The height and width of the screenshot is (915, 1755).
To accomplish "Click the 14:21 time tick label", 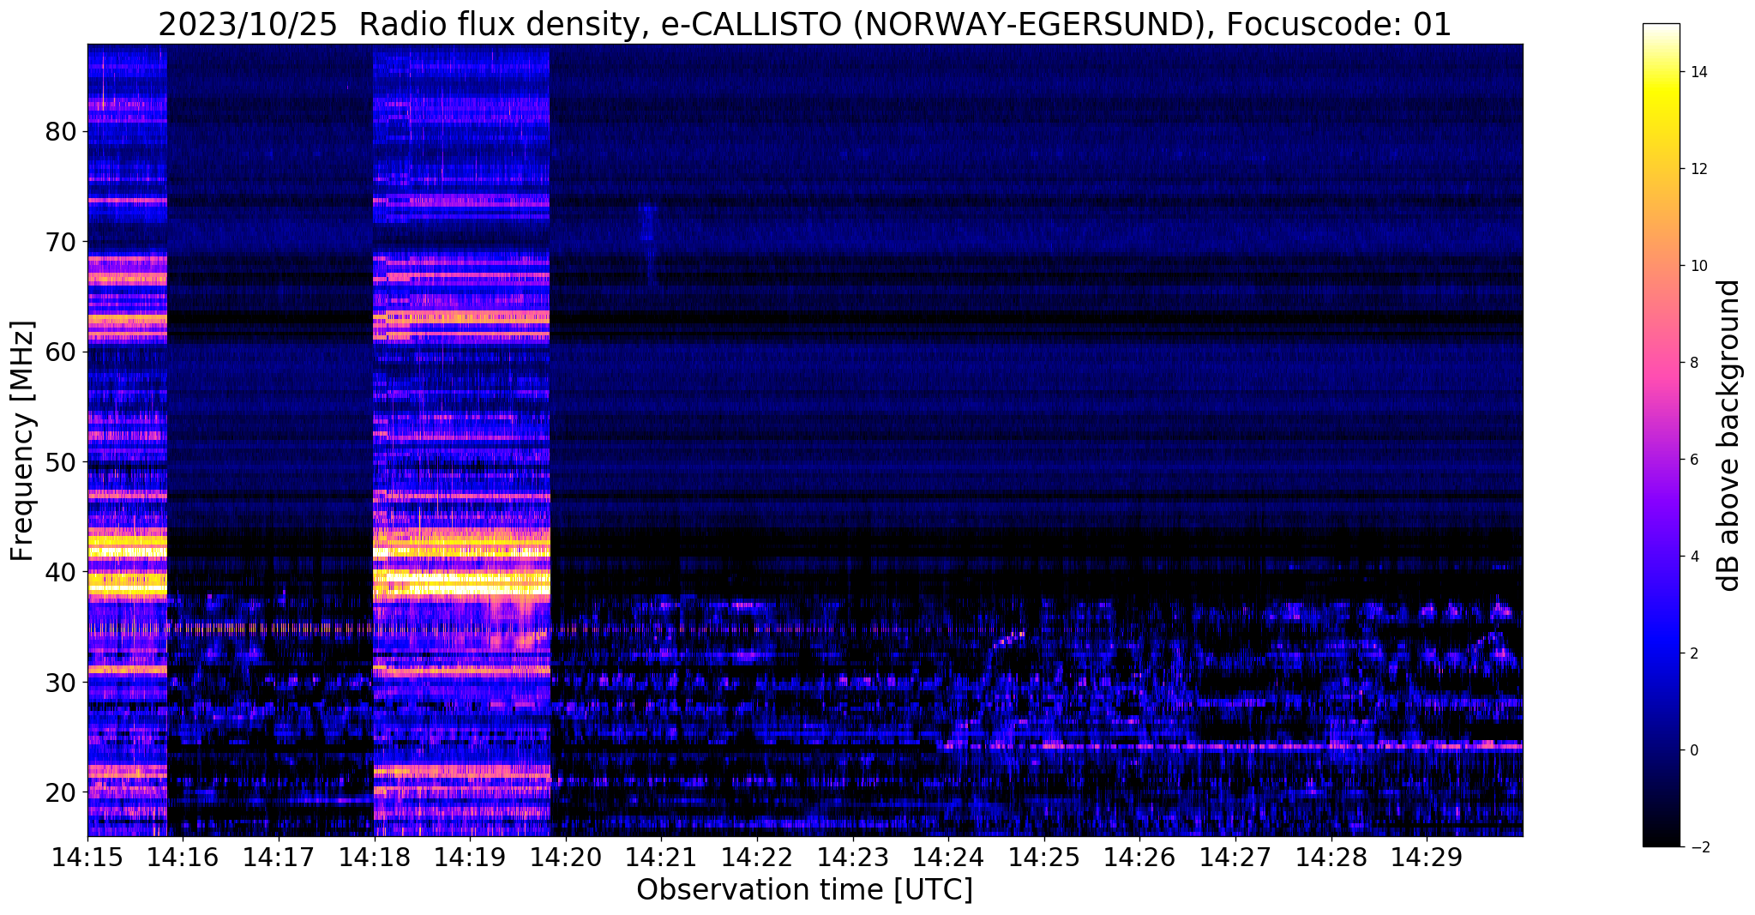I will click(662, 857).
